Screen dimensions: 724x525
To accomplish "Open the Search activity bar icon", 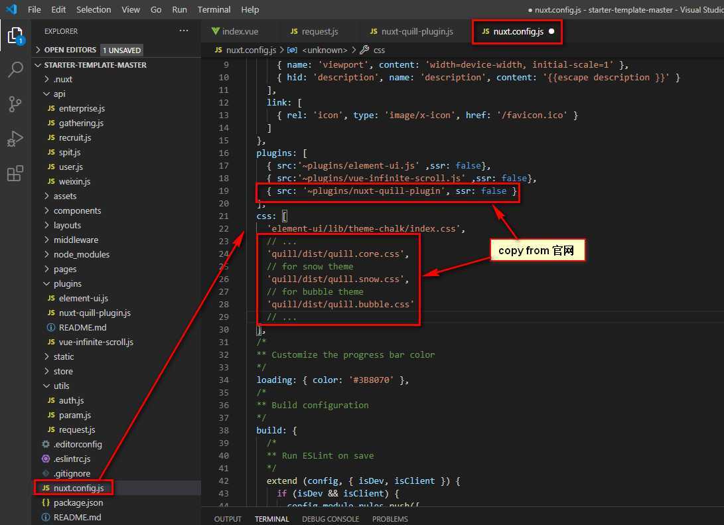I will tap(15, 70).
